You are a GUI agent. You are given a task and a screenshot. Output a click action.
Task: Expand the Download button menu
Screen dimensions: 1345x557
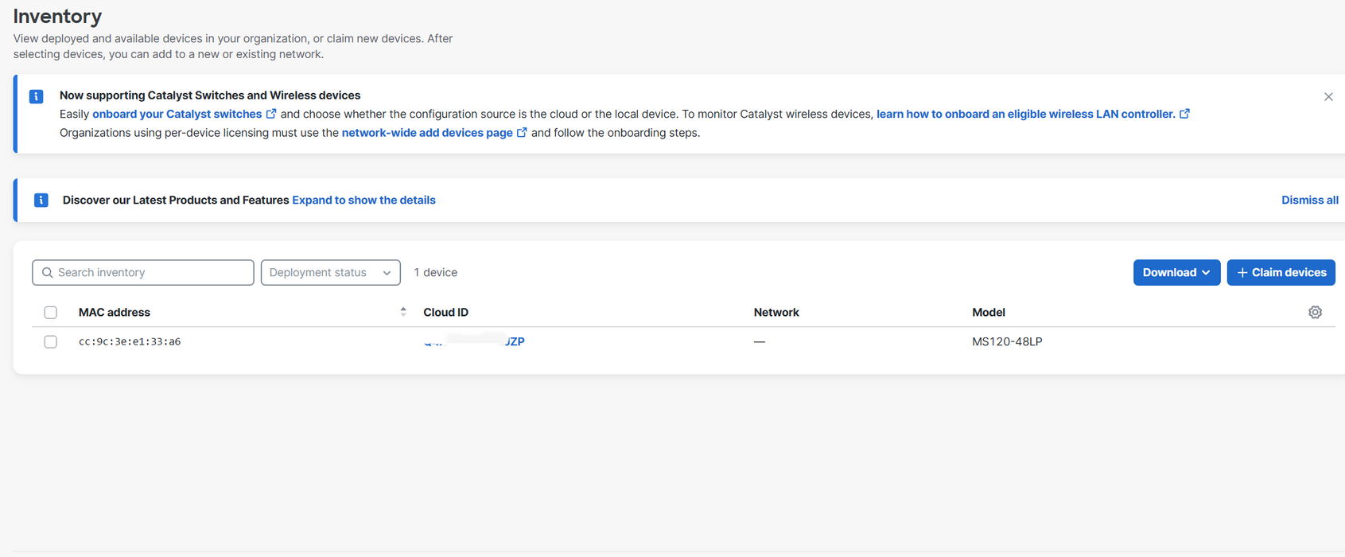pyautogui.click(x=1176, y=272)
